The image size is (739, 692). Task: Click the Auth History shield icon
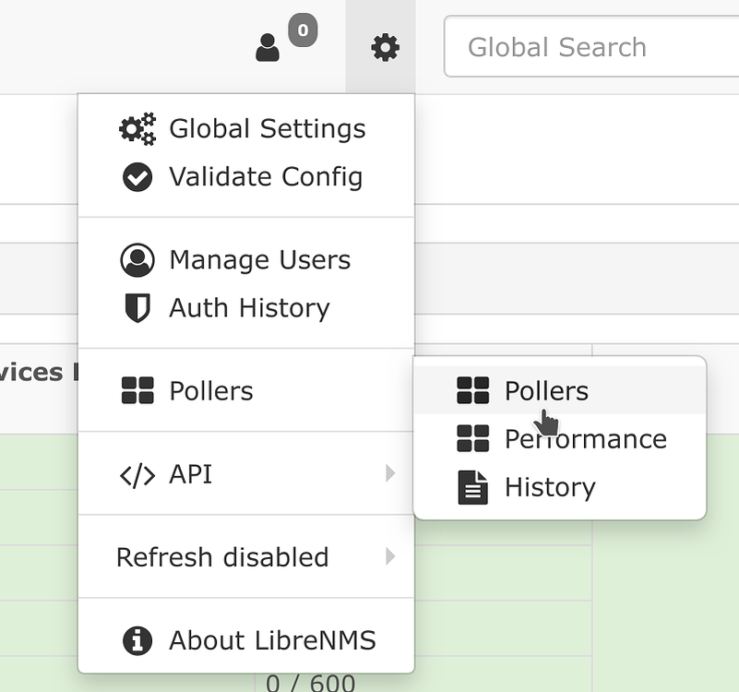[137, 308]
